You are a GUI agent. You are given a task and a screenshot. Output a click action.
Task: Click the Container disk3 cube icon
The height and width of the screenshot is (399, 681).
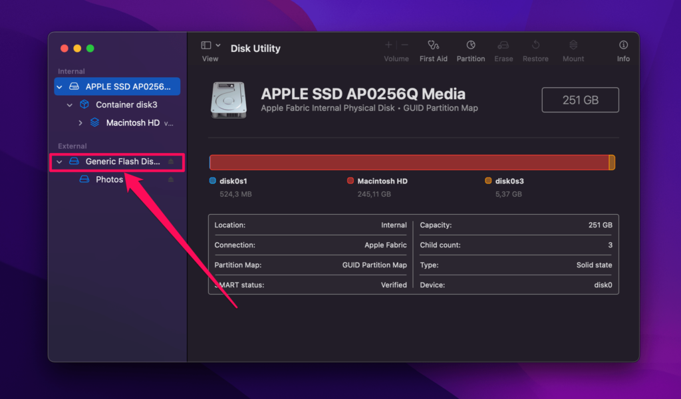tap(84, 104)
